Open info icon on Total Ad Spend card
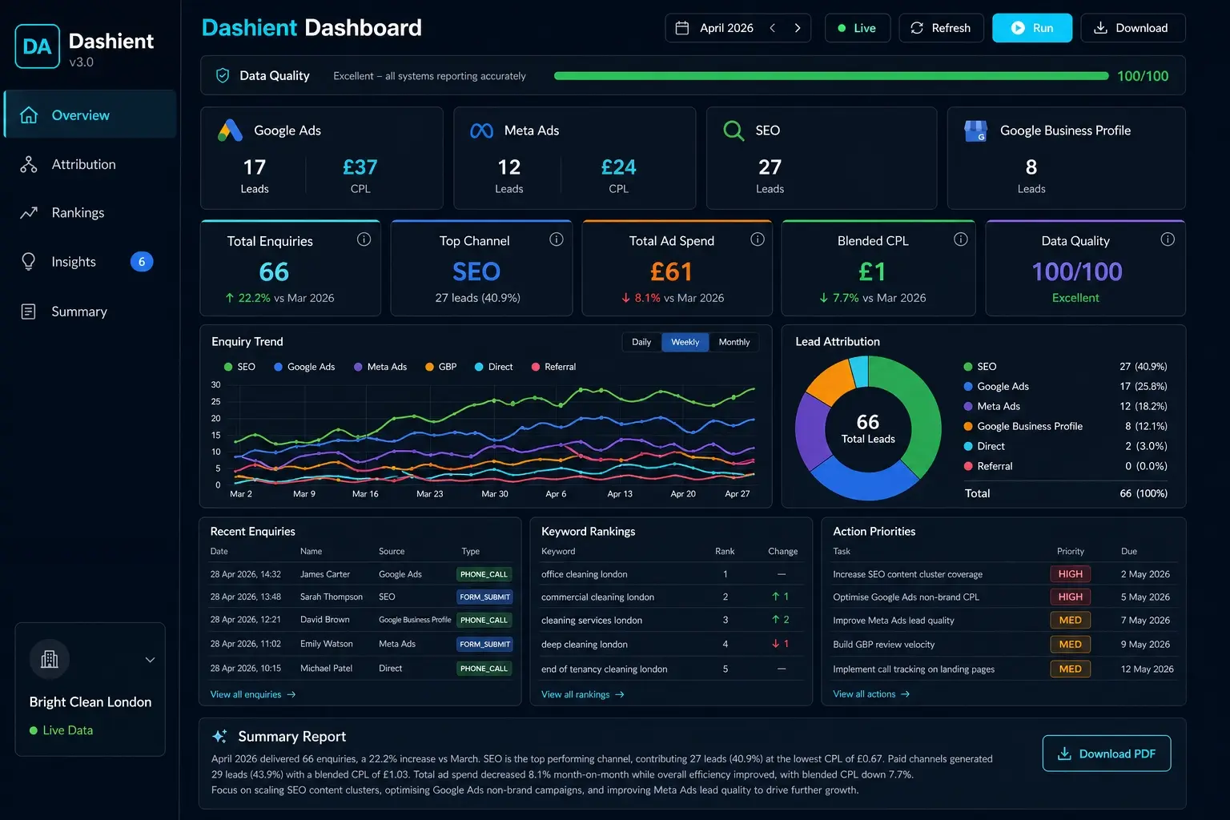 pos(758,239)
